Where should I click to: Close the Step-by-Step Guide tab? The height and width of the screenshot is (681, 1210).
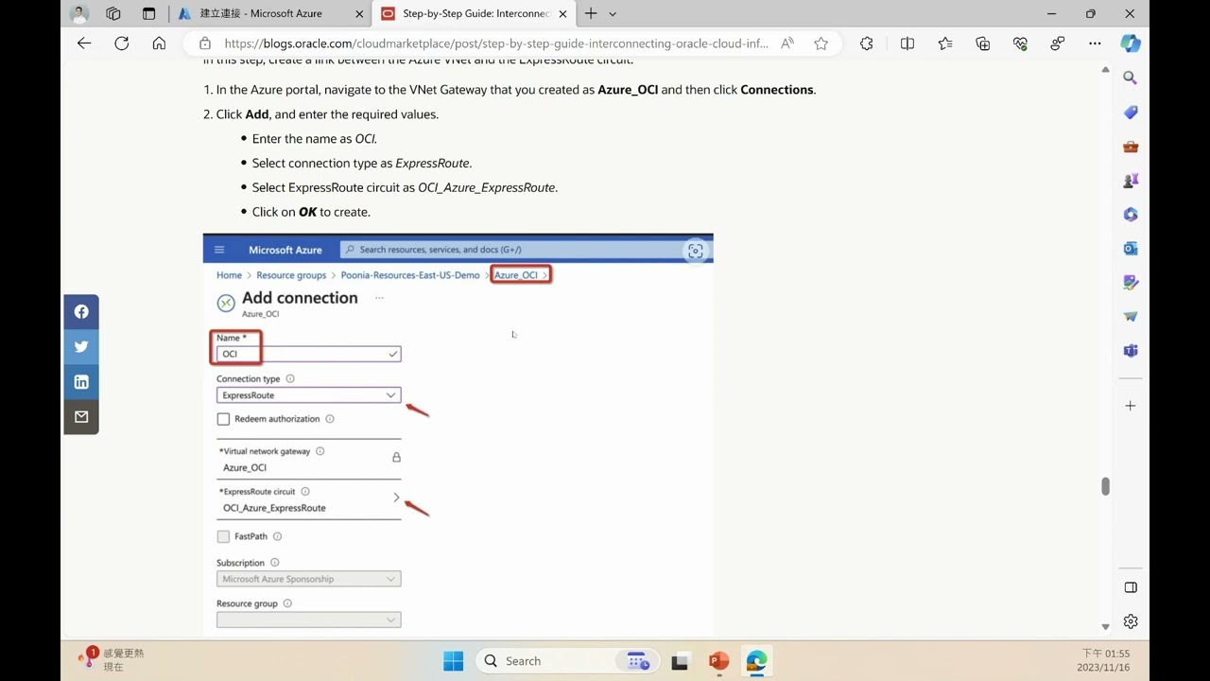pos(564,14)
